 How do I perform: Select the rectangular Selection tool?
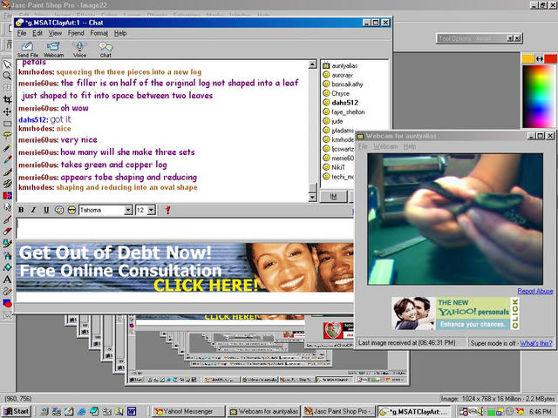coord(7,124)
